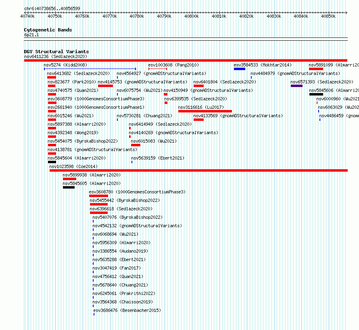Click the nsv3047419 (Fan2017) label
Image resolution: width=359 pixels, height=330 pixels.
click(117, 268)
